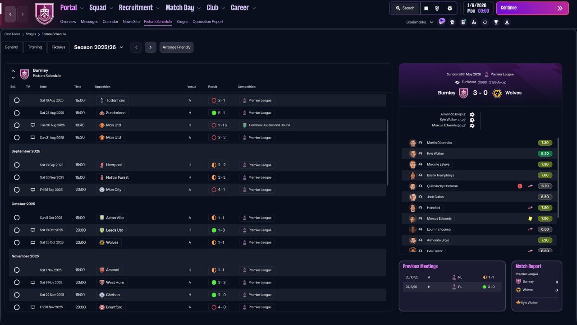Screen dimensions: 577x325
Task: Click Kyle Walker's 8.20 rating badge
Action: pos(545,153)
